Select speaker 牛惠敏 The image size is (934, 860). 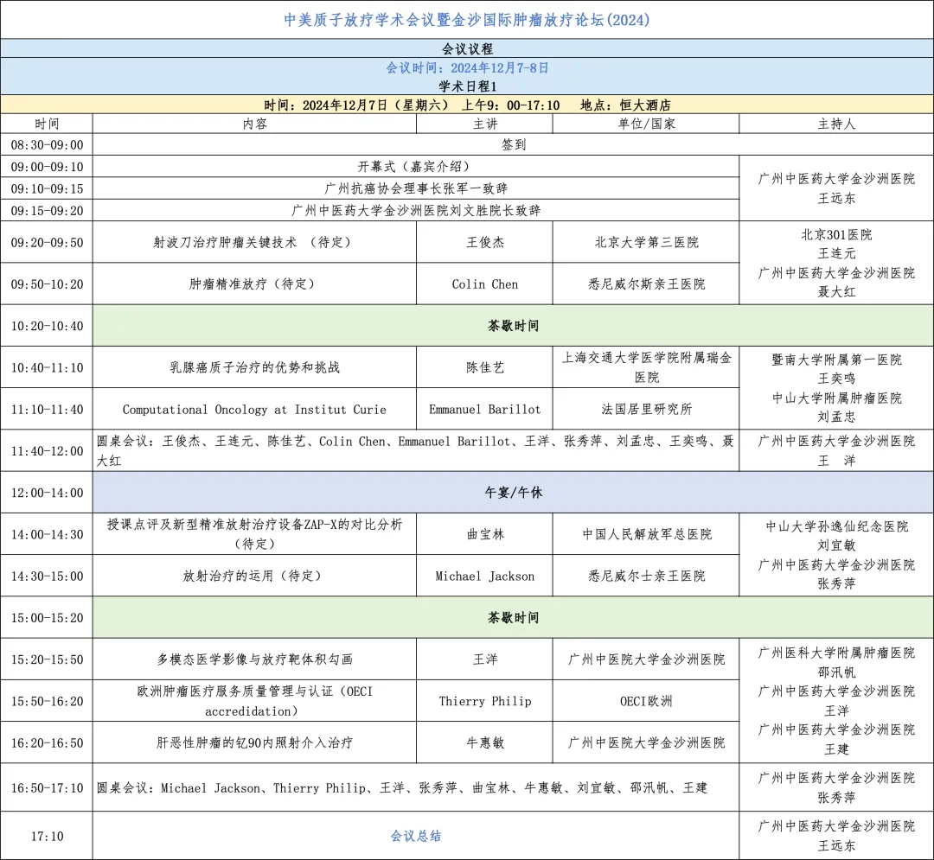tap(485, 742)
